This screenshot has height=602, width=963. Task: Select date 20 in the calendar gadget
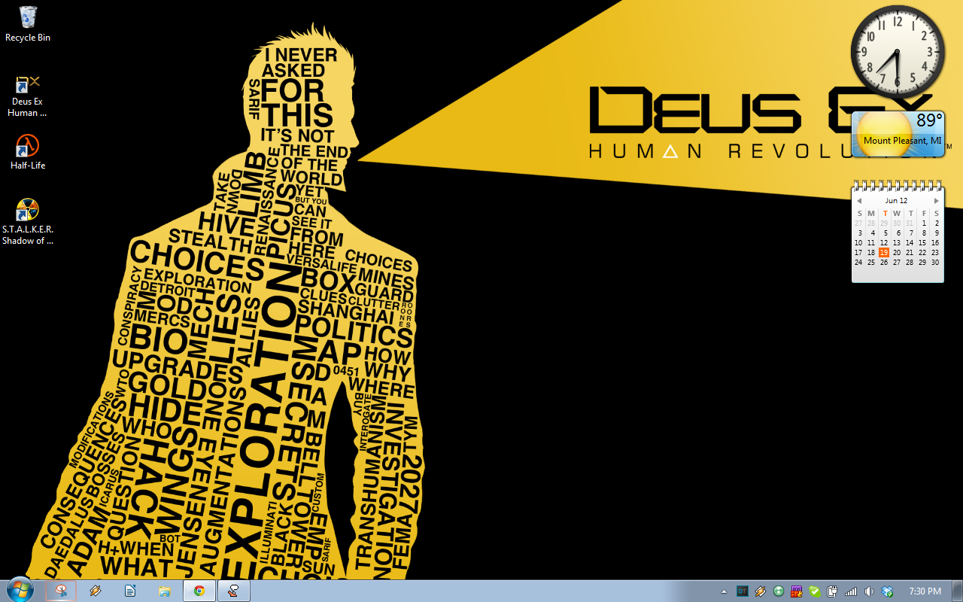897,253
